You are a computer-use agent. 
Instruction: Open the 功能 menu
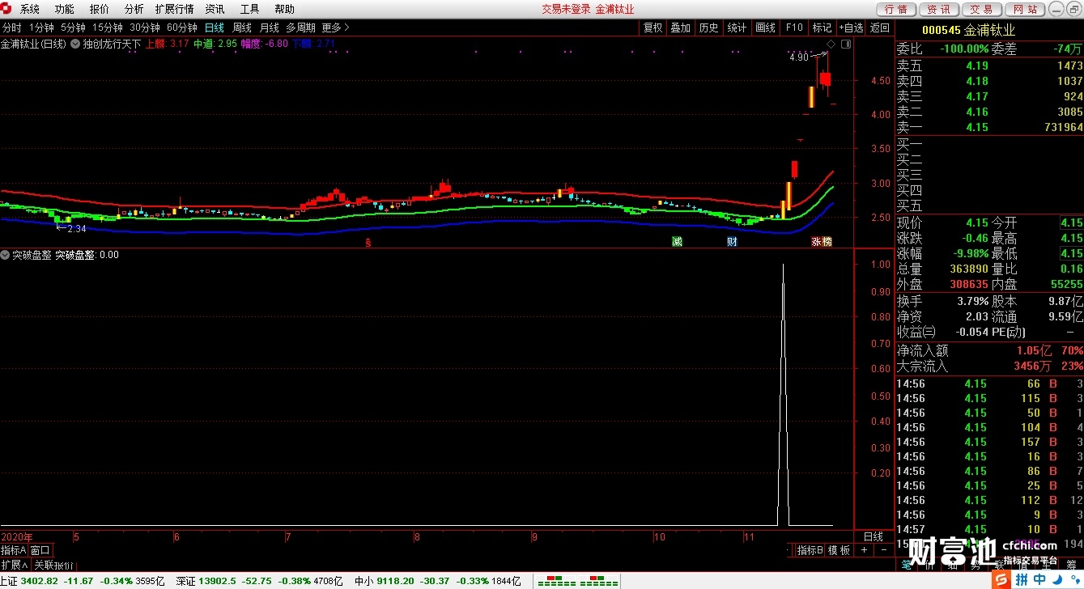point(64,10)
